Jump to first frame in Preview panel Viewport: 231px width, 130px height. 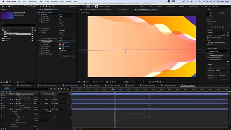point(212,27)
